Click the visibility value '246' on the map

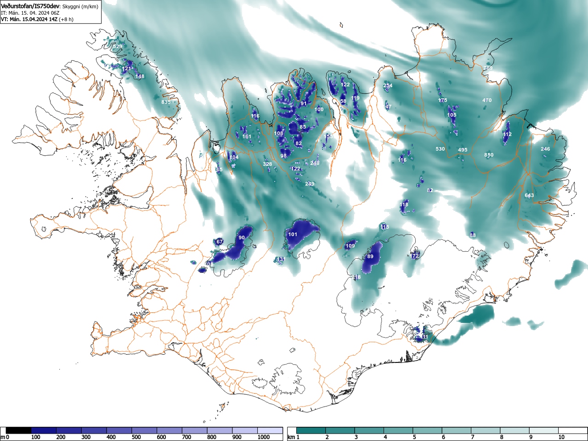coord(545,149)
